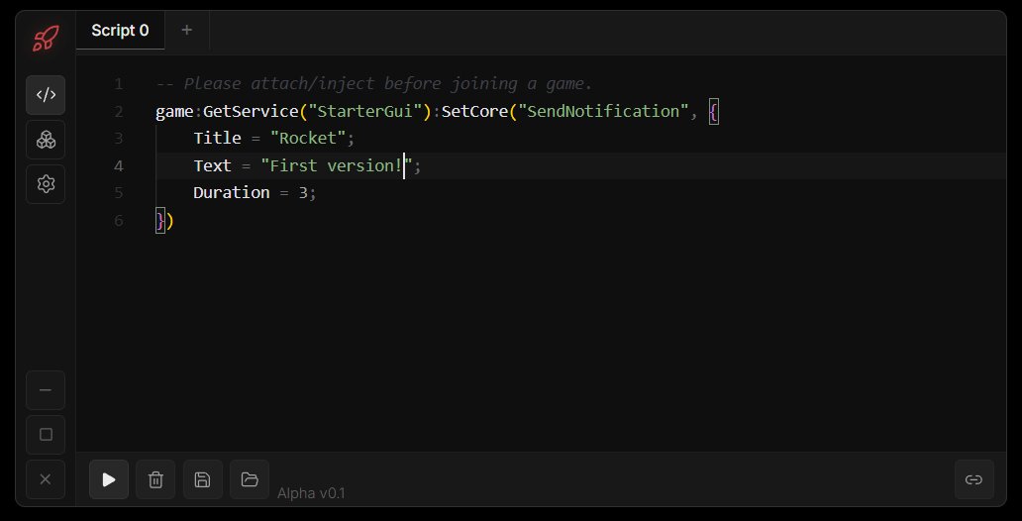The width and height of the screenshot is (1022, 521).
Task: Click "SendNotification" string in code
Action: [x=603, y=111]
